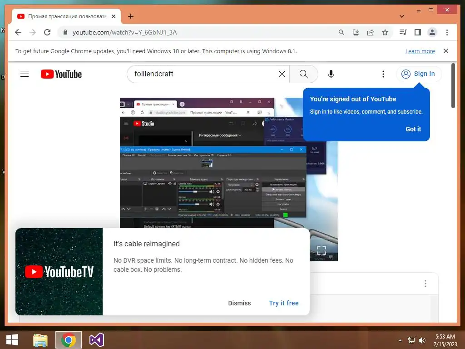Dismiss the Chrome update info bar
The width and height of the screenshot is (465, 349).
coord(446,51)
